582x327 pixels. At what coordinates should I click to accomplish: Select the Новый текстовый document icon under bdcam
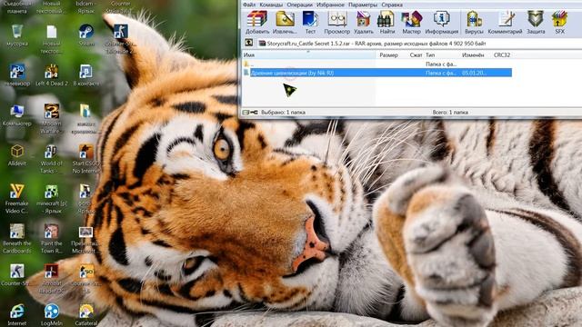click(x=52, y=39)
